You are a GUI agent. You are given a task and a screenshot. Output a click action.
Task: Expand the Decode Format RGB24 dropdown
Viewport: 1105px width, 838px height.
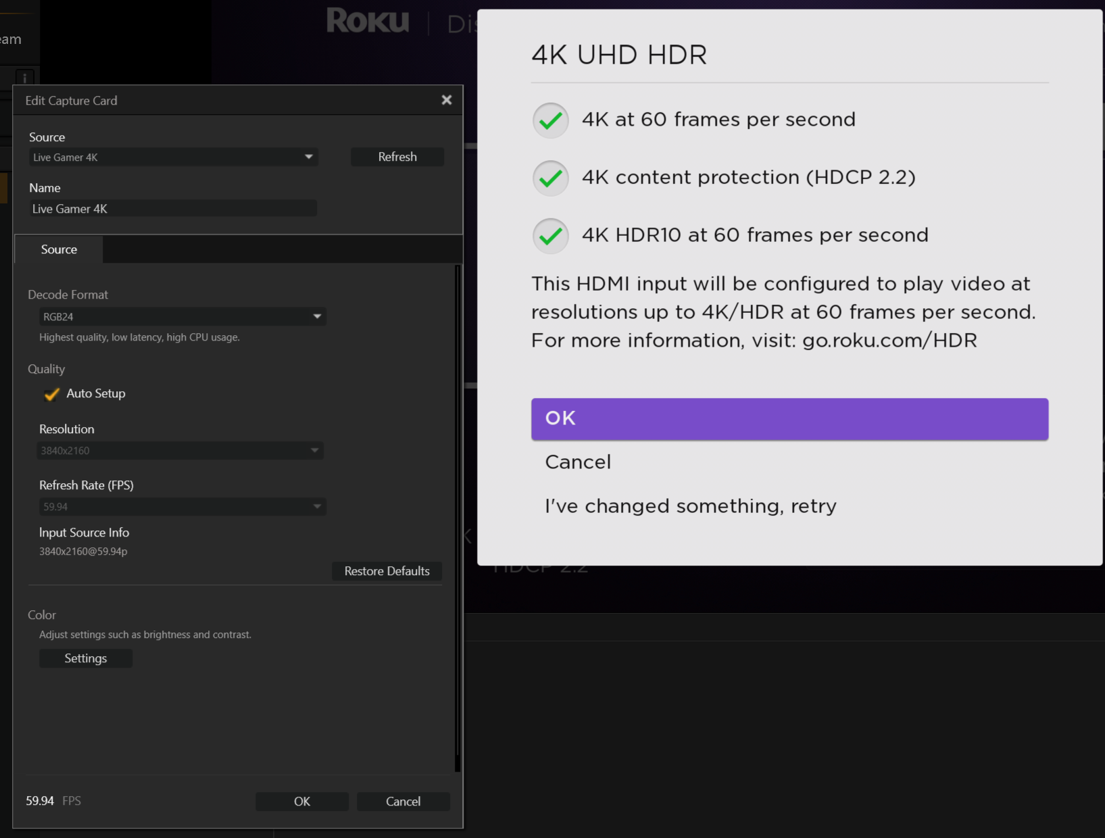pos(182,317)
